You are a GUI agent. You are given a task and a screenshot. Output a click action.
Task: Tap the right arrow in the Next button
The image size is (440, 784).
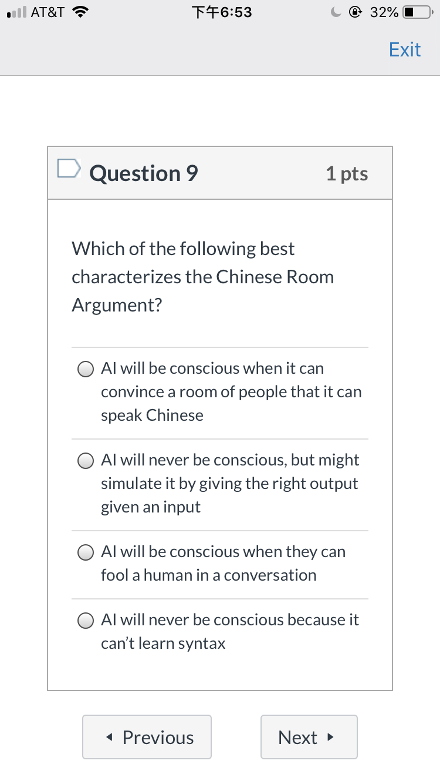click(330, 737)
